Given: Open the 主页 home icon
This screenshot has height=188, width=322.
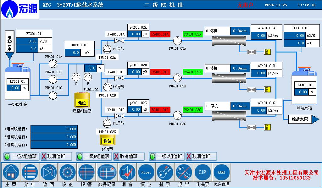Looking at the screenshot, I should coord(11,173).
